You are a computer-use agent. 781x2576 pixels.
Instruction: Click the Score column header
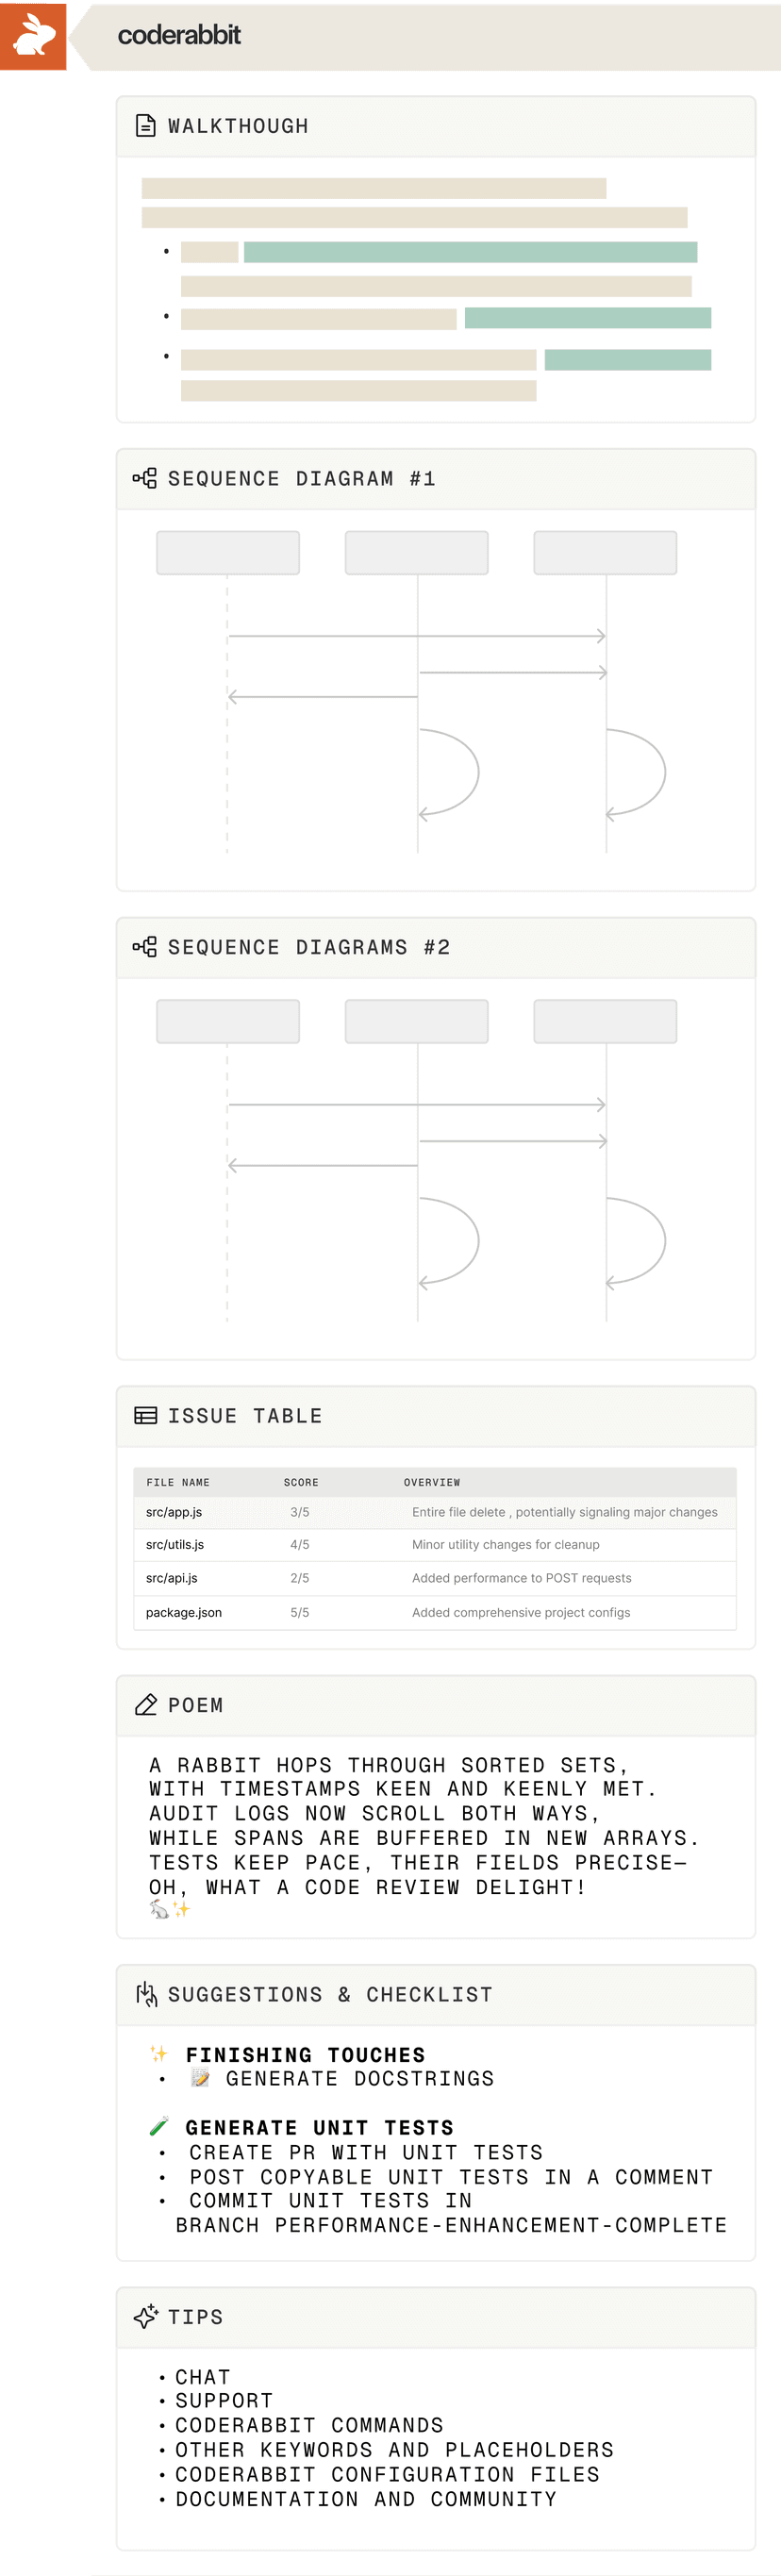click(300, 1482)
